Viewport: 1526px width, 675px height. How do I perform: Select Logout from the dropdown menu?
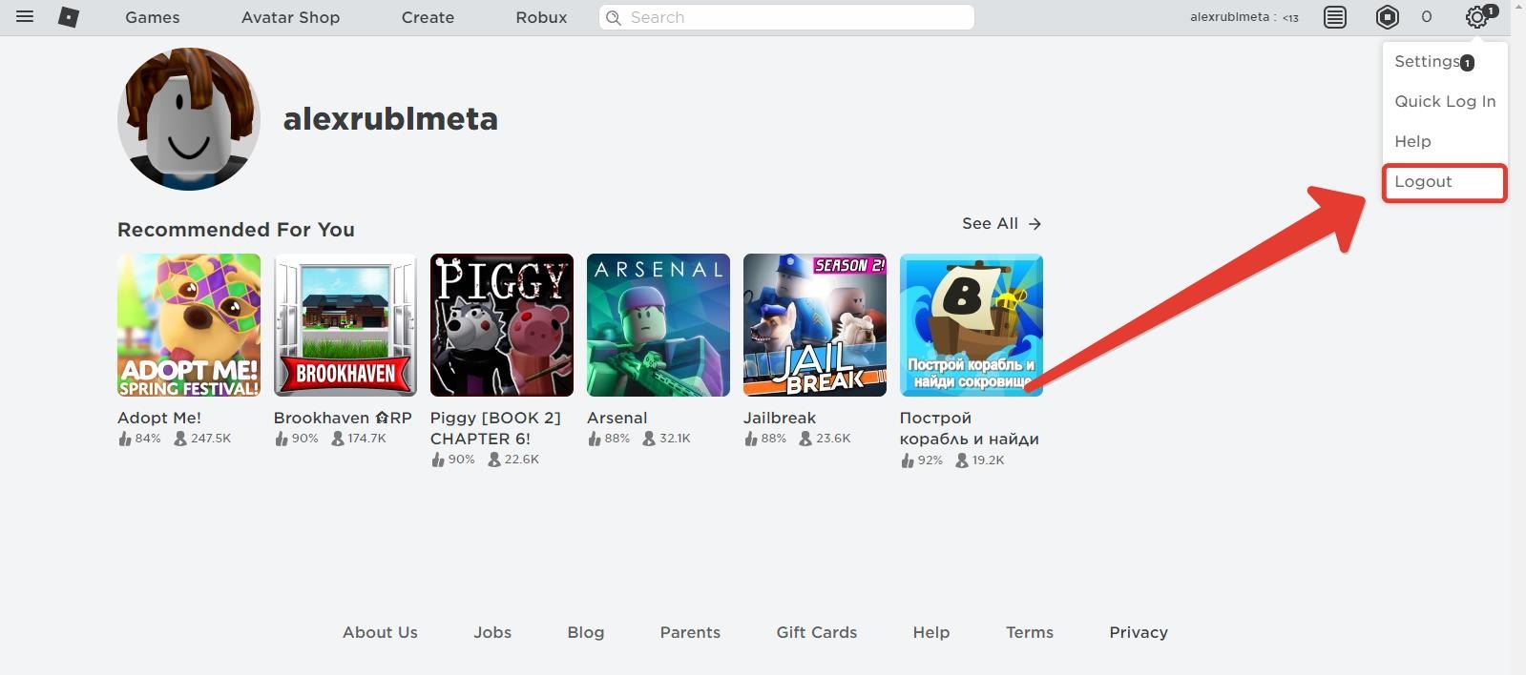(1423, 182)
